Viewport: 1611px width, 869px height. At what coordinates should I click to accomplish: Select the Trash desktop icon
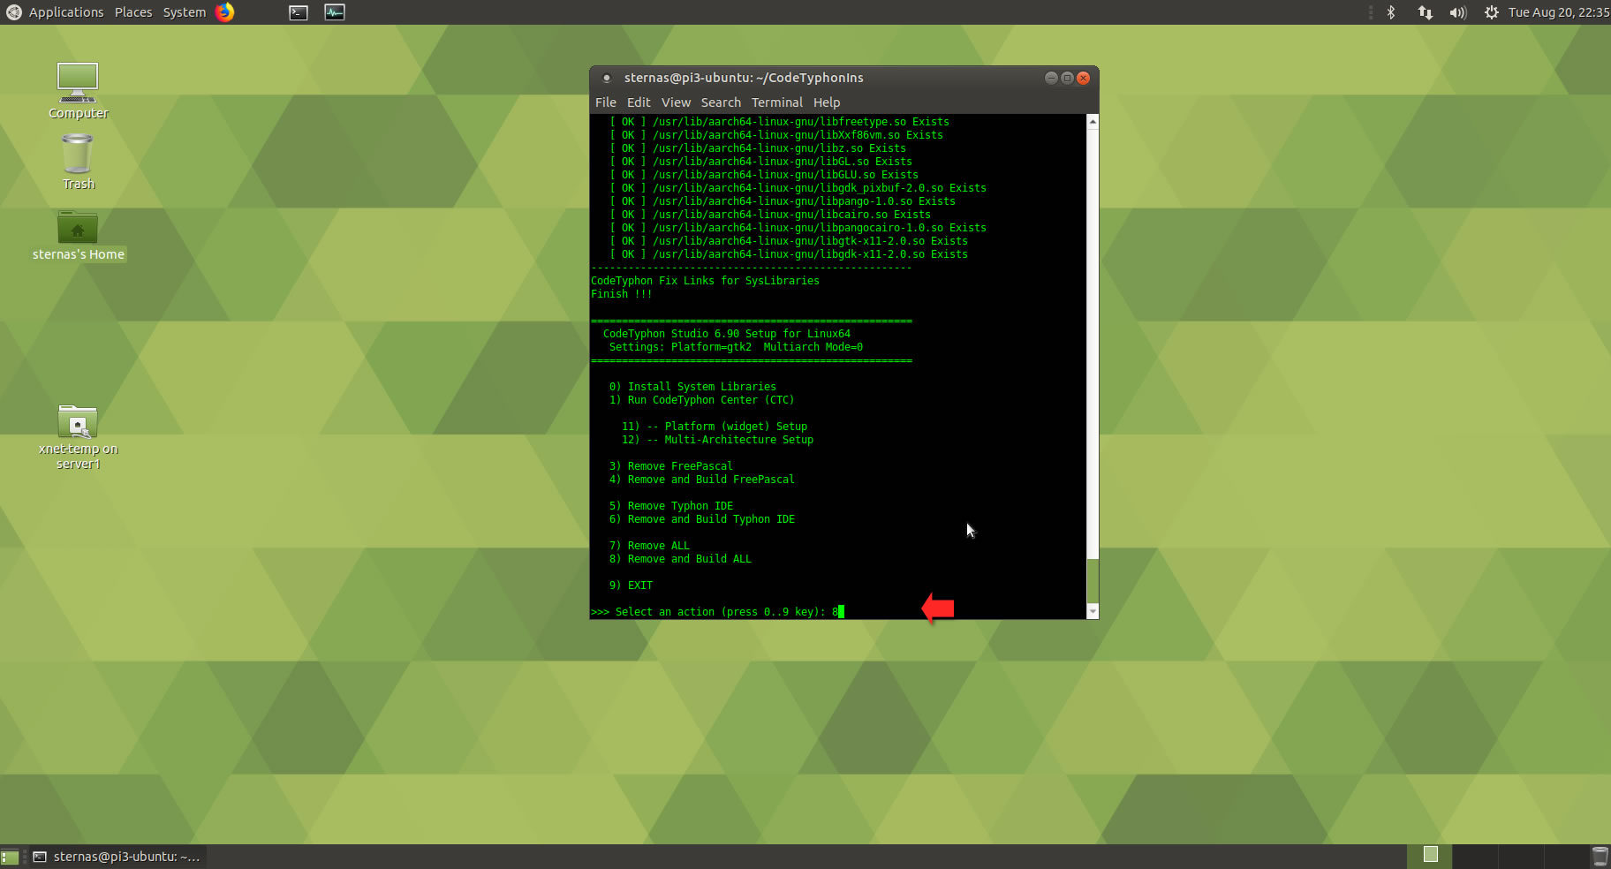click(78, 162)
